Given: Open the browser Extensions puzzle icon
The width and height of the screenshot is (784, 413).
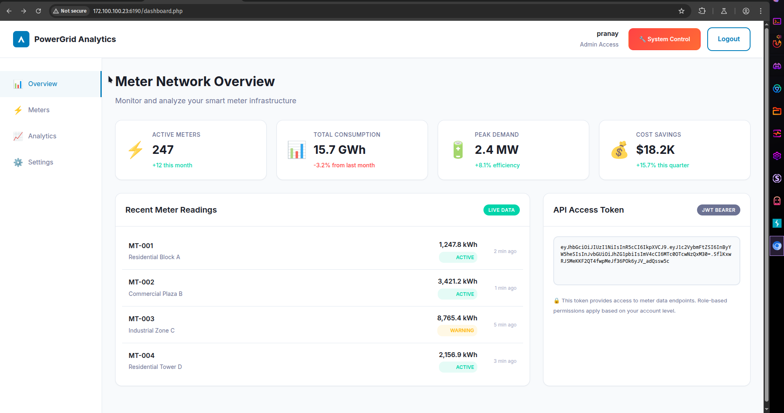Looking at the screenshot, I should 702,11.
